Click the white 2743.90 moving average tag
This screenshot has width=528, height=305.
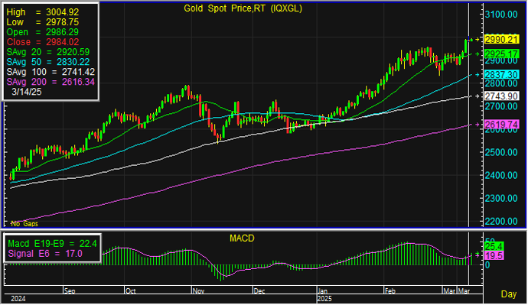(x=501, y=96)
